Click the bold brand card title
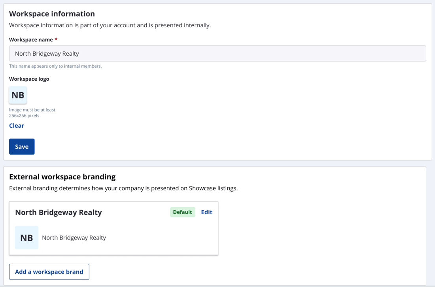The width and height of the screenshot is (435, 287). tap(59, 212)
